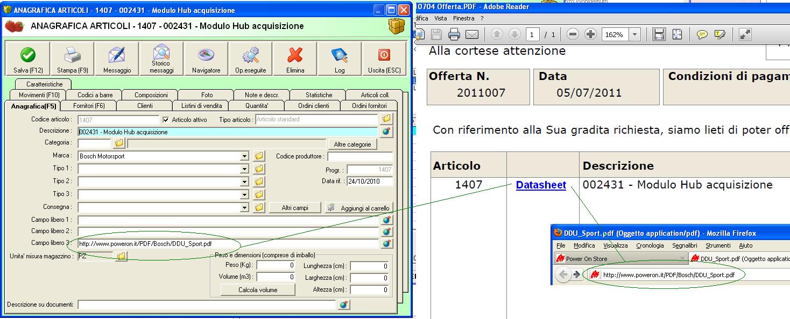Click the sticky note comment icon in Reader
This screenshot has width=790, height=319.
(x=702, y=35)
